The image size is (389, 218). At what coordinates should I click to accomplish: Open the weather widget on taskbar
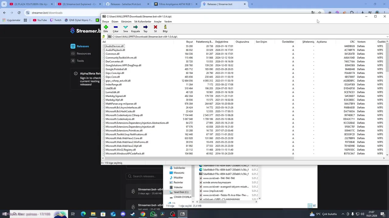pyautogui.click(x=323, y=214)
